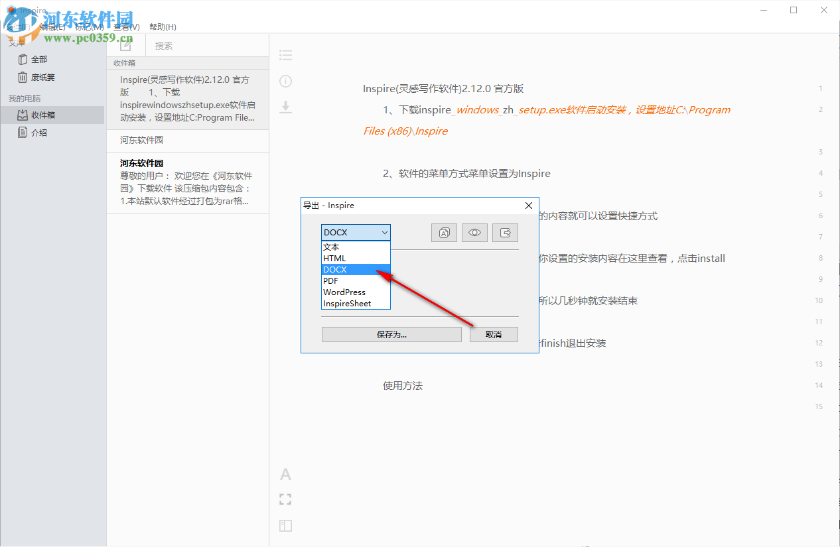Click the 收件箱 header above note list
The height and width of the screenshot is (547, 840).
(124, 63)
